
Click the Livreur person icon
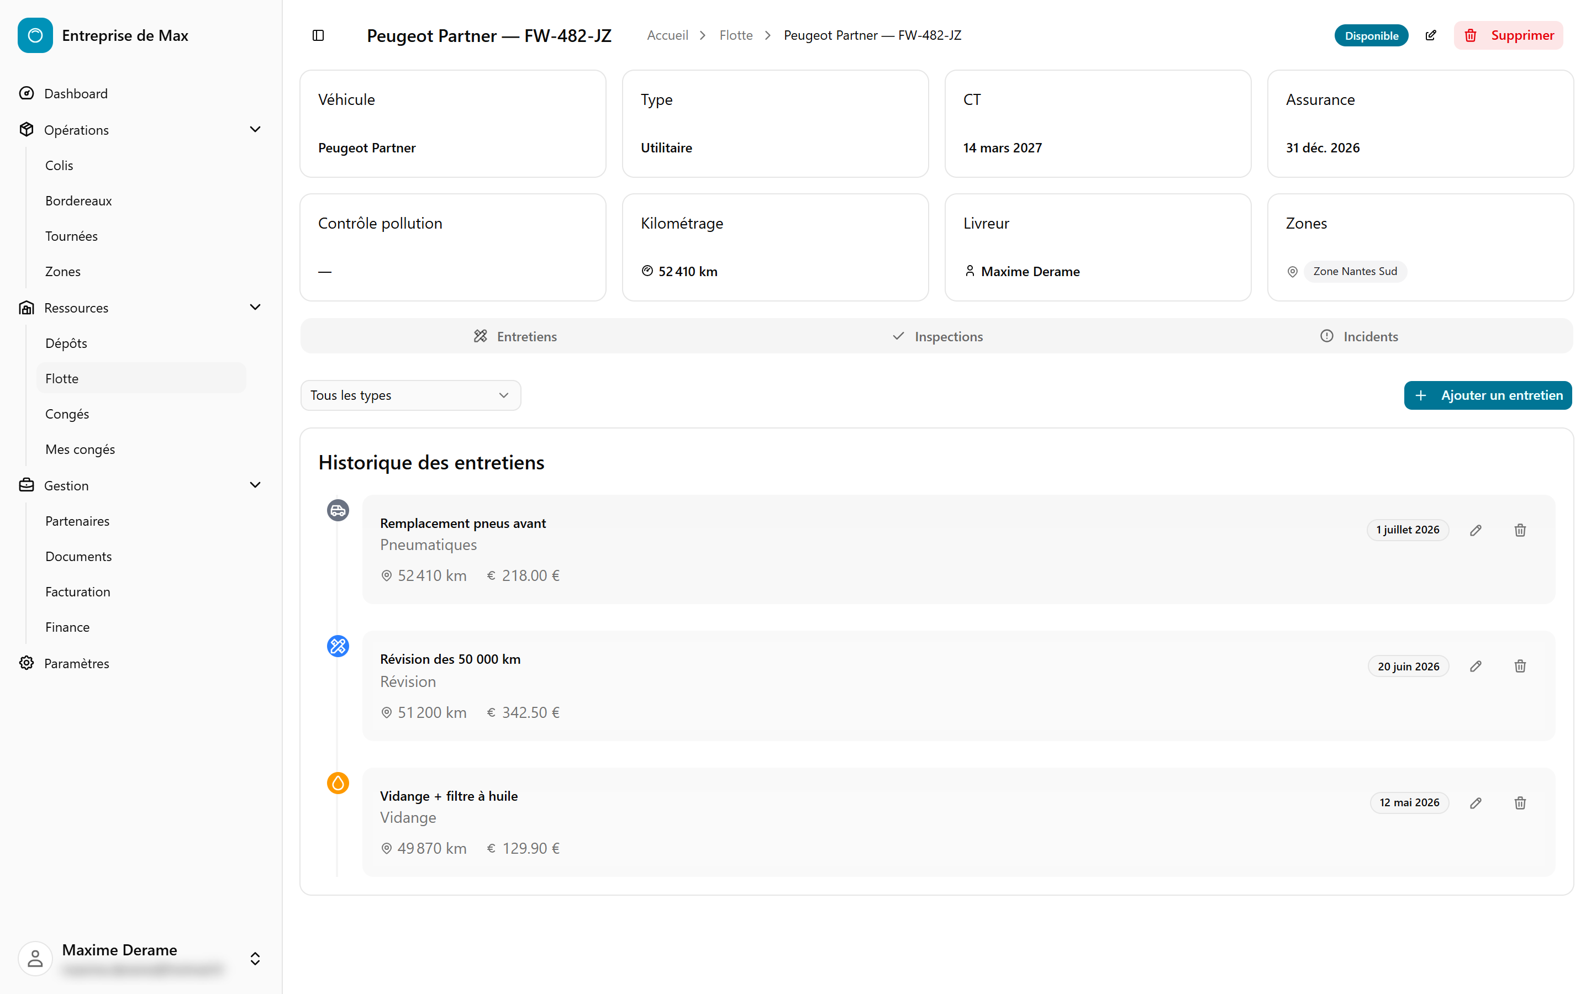click(x=970, y=271)
